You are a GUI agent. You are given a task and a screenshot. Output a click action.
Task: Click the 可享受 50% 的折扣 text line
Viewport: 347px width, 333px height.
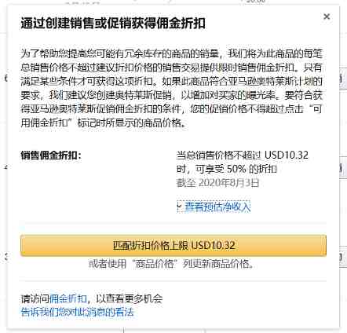[x=227, y=169]
